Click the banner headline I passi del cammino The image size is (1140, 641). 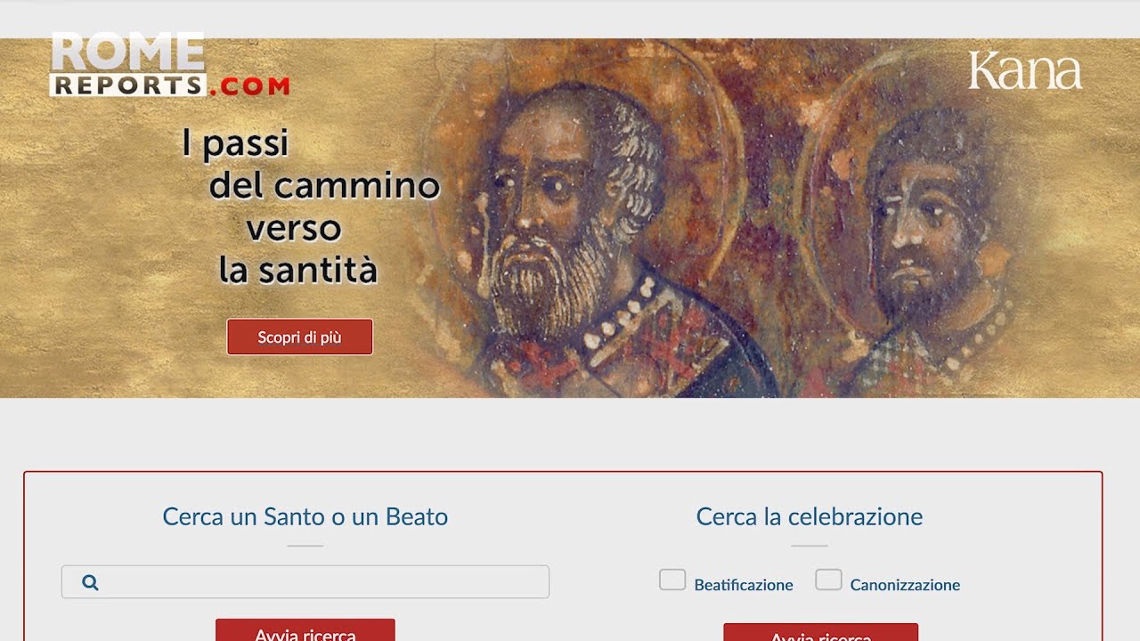tap(310, 206)
